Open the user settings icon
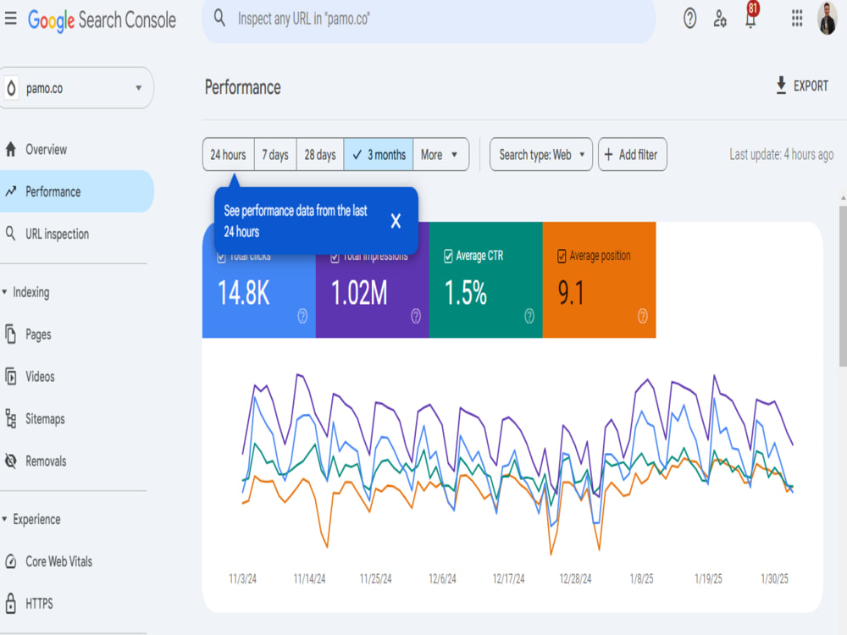The width and height of the screenshot is (847, 635). (x=719, y=19)
